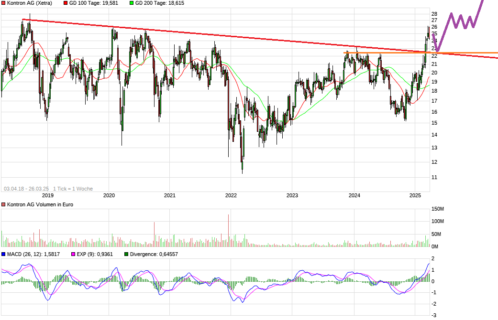Click the red Kontron AG (Xetra) legend swatch
The height and width of the screenshot is (320, 498).
3,3
